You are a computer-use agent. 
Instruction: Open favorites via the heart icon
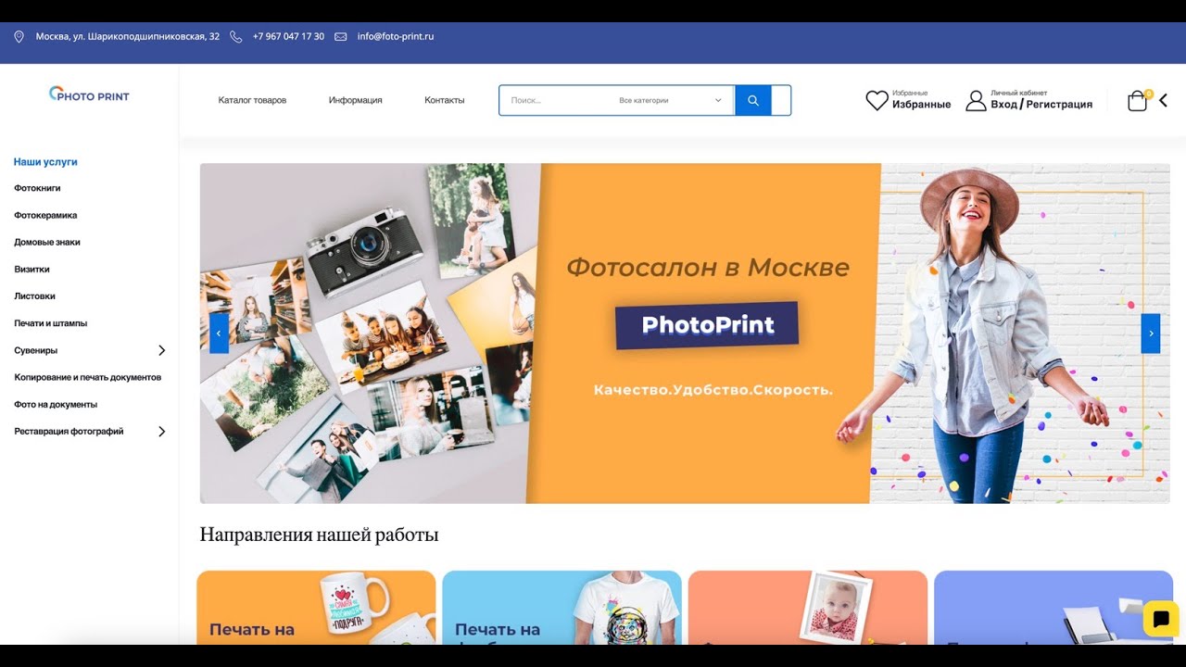pyautogui.click(x=877, y=100)
